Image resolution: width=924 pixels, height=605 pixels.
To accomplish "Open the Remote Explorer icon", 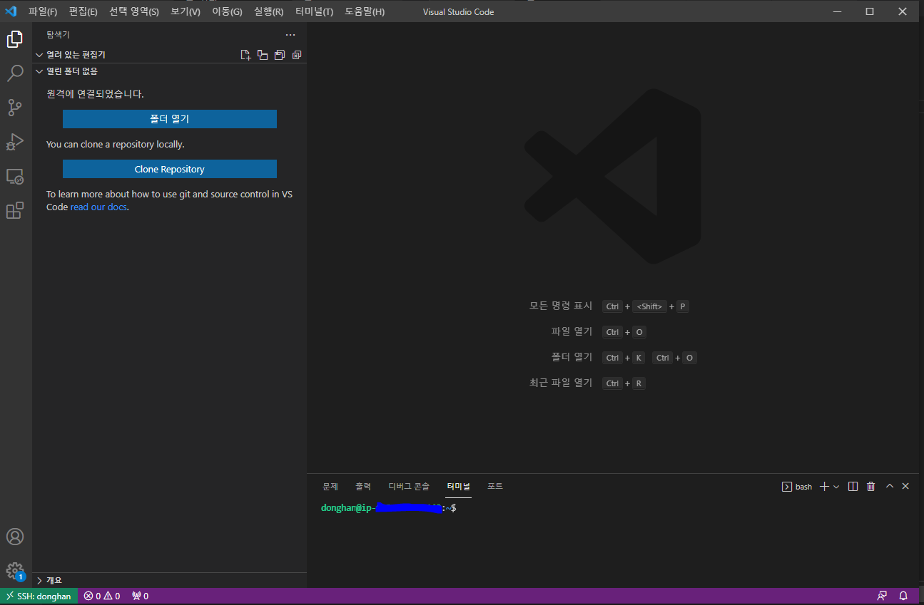I will [15, 176].
